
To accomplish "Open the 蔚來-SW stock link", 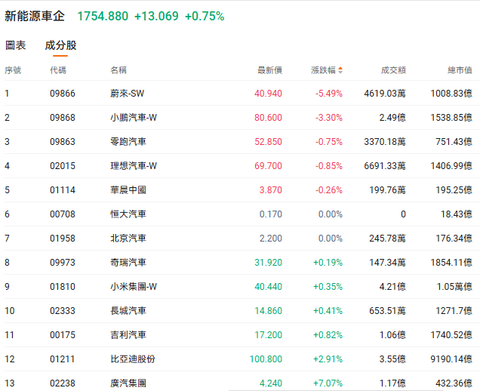I will 127,94.
